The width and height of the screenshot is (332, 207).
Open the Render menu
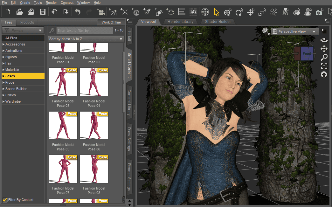coord(51,3)
